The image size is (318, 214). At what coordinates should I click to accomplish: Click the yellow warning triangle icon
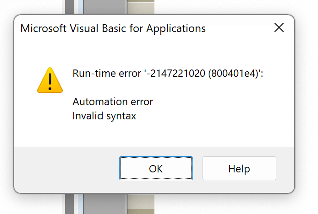tap(50, 80)
